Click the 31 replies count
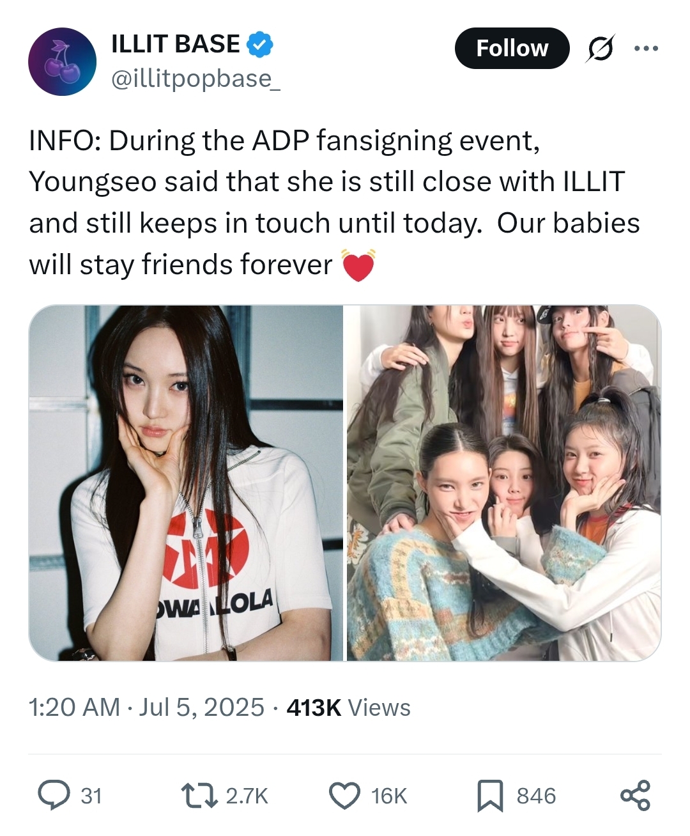 pyautogui.click(x=91, y=796)
